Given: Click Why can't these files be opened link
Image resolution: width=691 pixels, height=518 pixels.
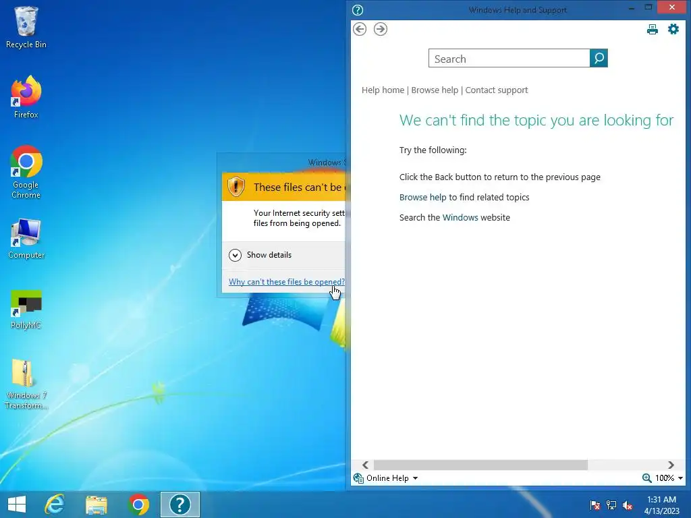Looking at the screenshot, I should coord(286,282).
